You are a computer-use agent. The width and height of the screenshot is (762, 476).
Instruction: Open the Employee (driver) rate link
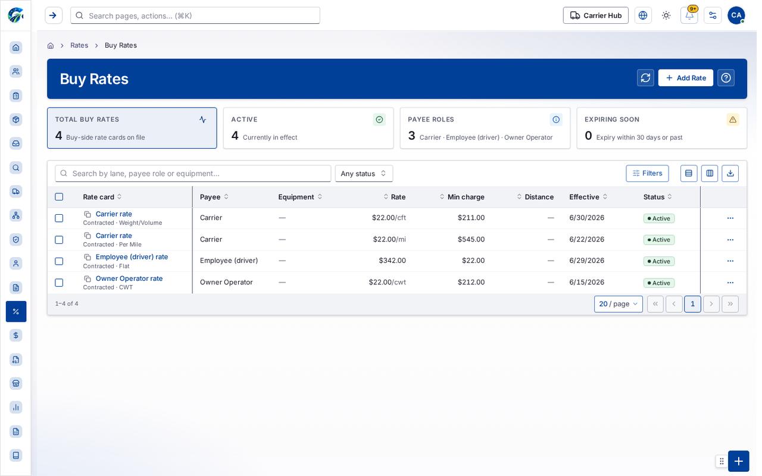[x=132, y=257]
